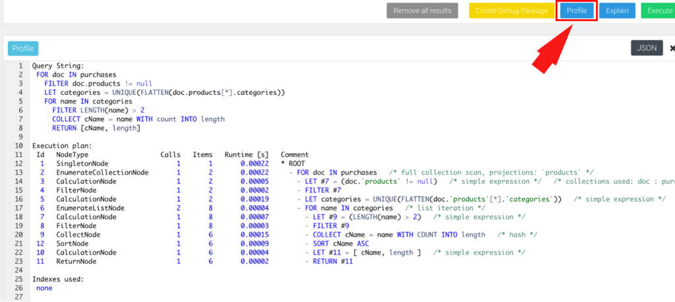The image size is (675, 302).
Task: Click the 'RETURN [cName, length]' query line
Action: point(96,128)
